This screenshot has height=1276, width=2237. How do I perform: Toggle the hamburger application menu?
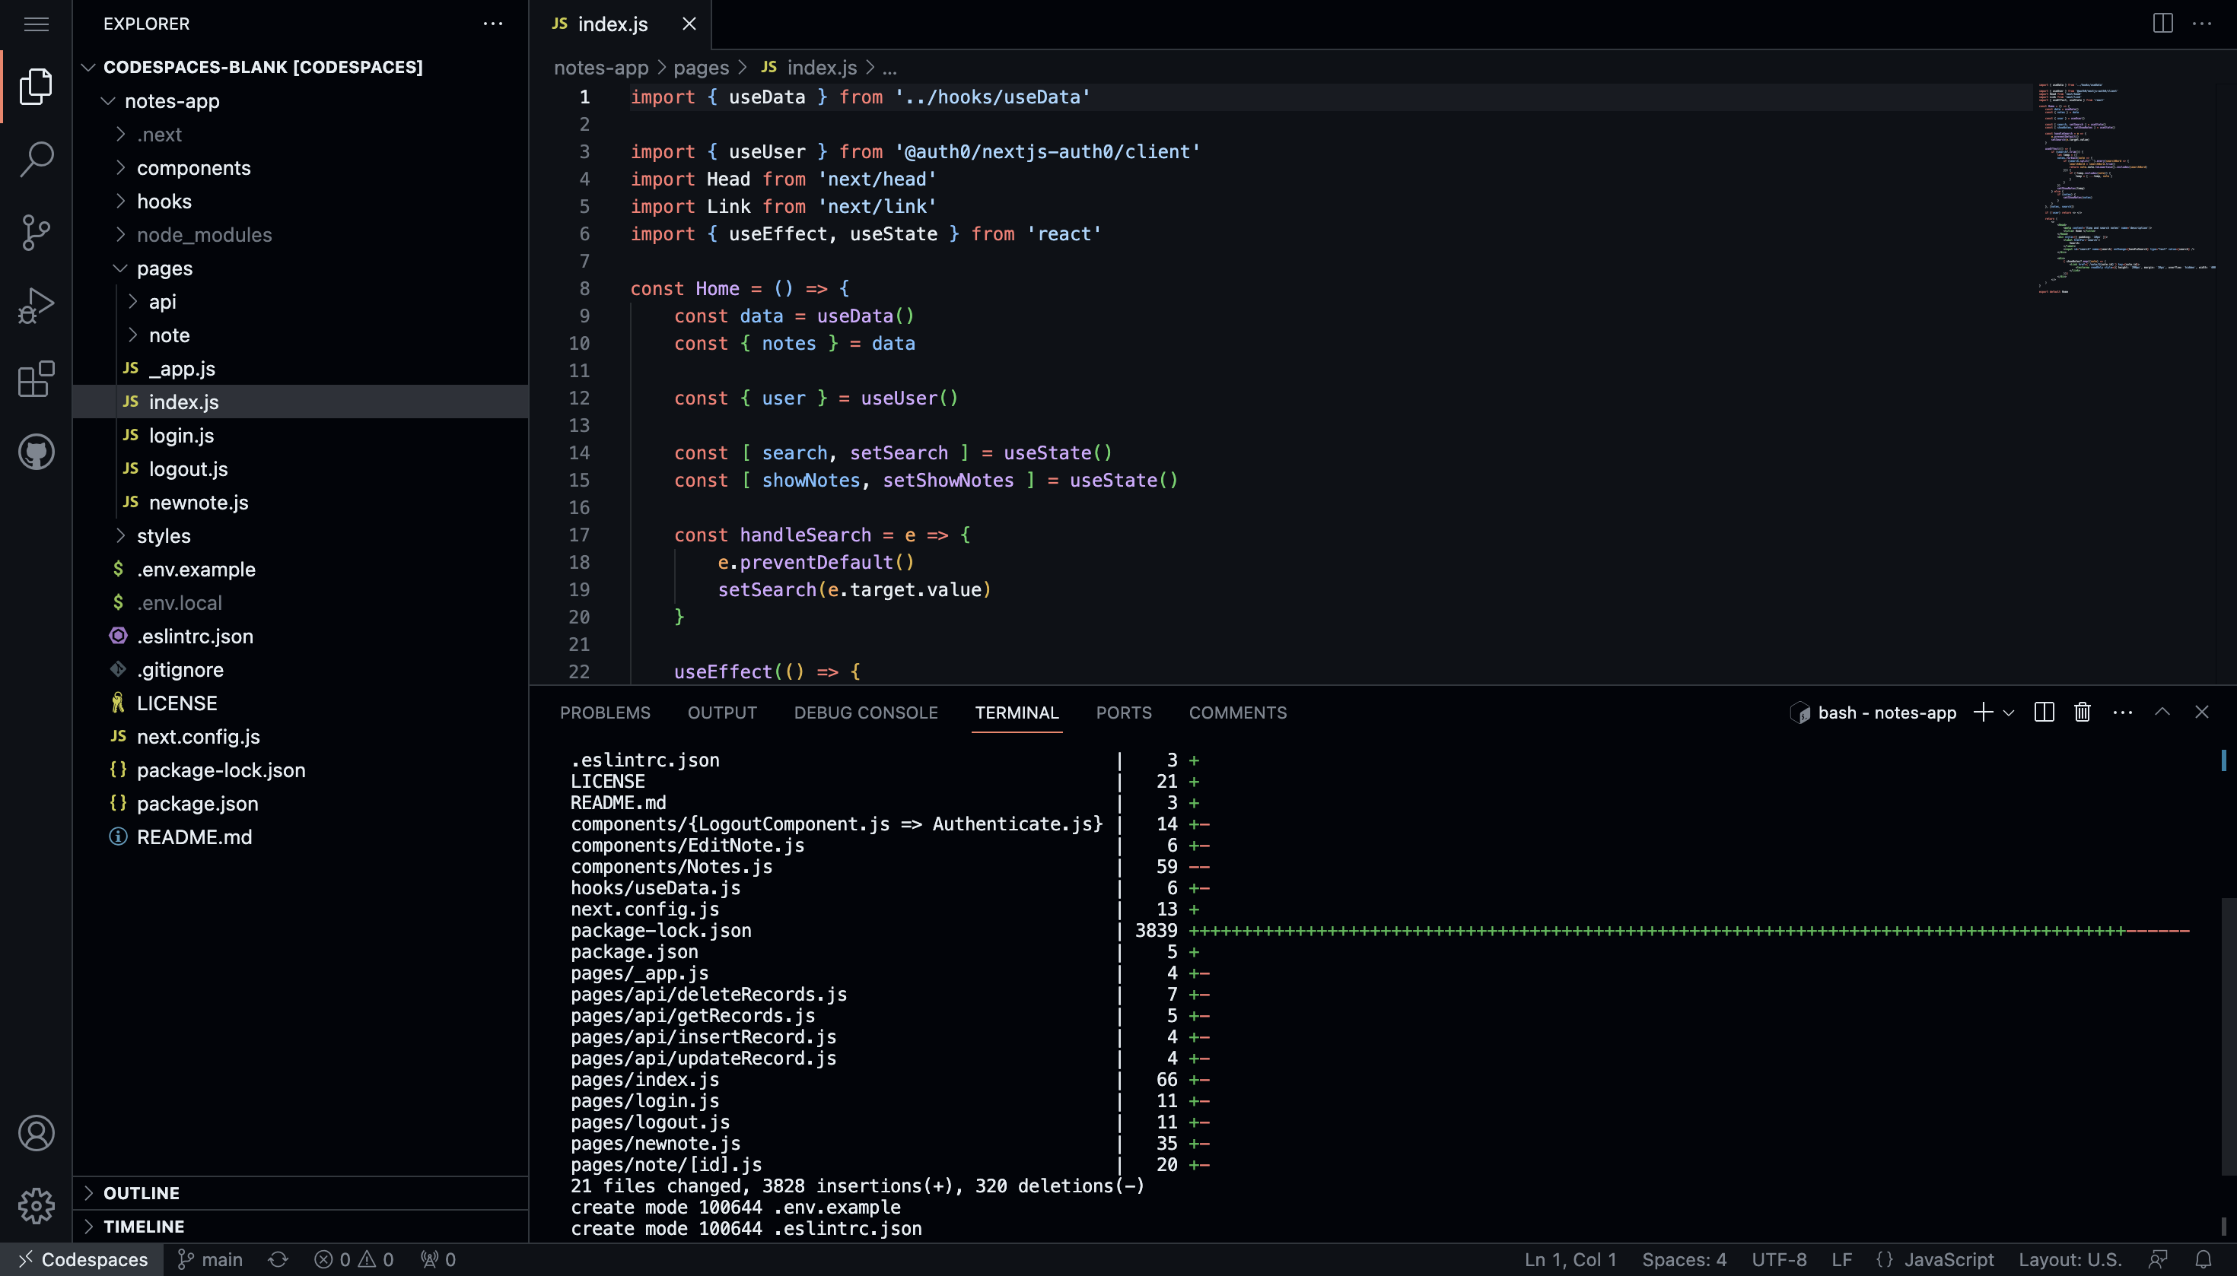click(x=36, y=24)
